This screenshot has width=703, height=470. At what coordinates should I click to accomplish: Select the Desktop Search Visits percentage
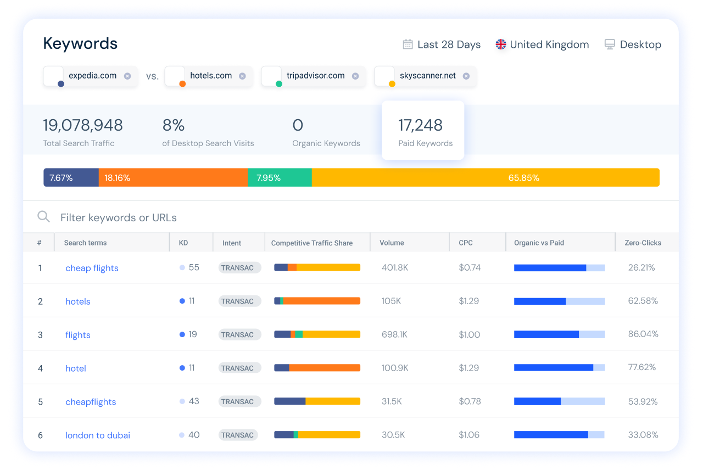tap(208, 132)
